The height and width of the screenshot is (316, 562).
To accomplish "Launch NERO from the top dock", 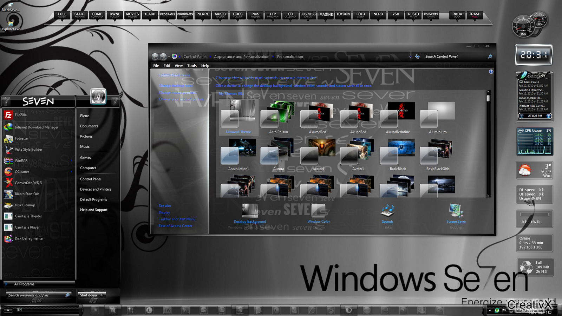I will coord(378,15).
